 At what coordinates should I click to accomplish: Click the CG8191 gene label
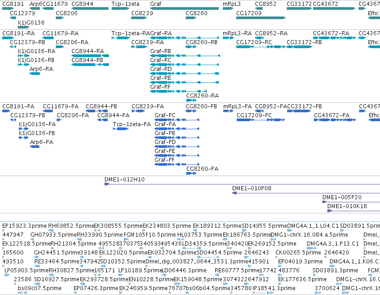(13, 4)
